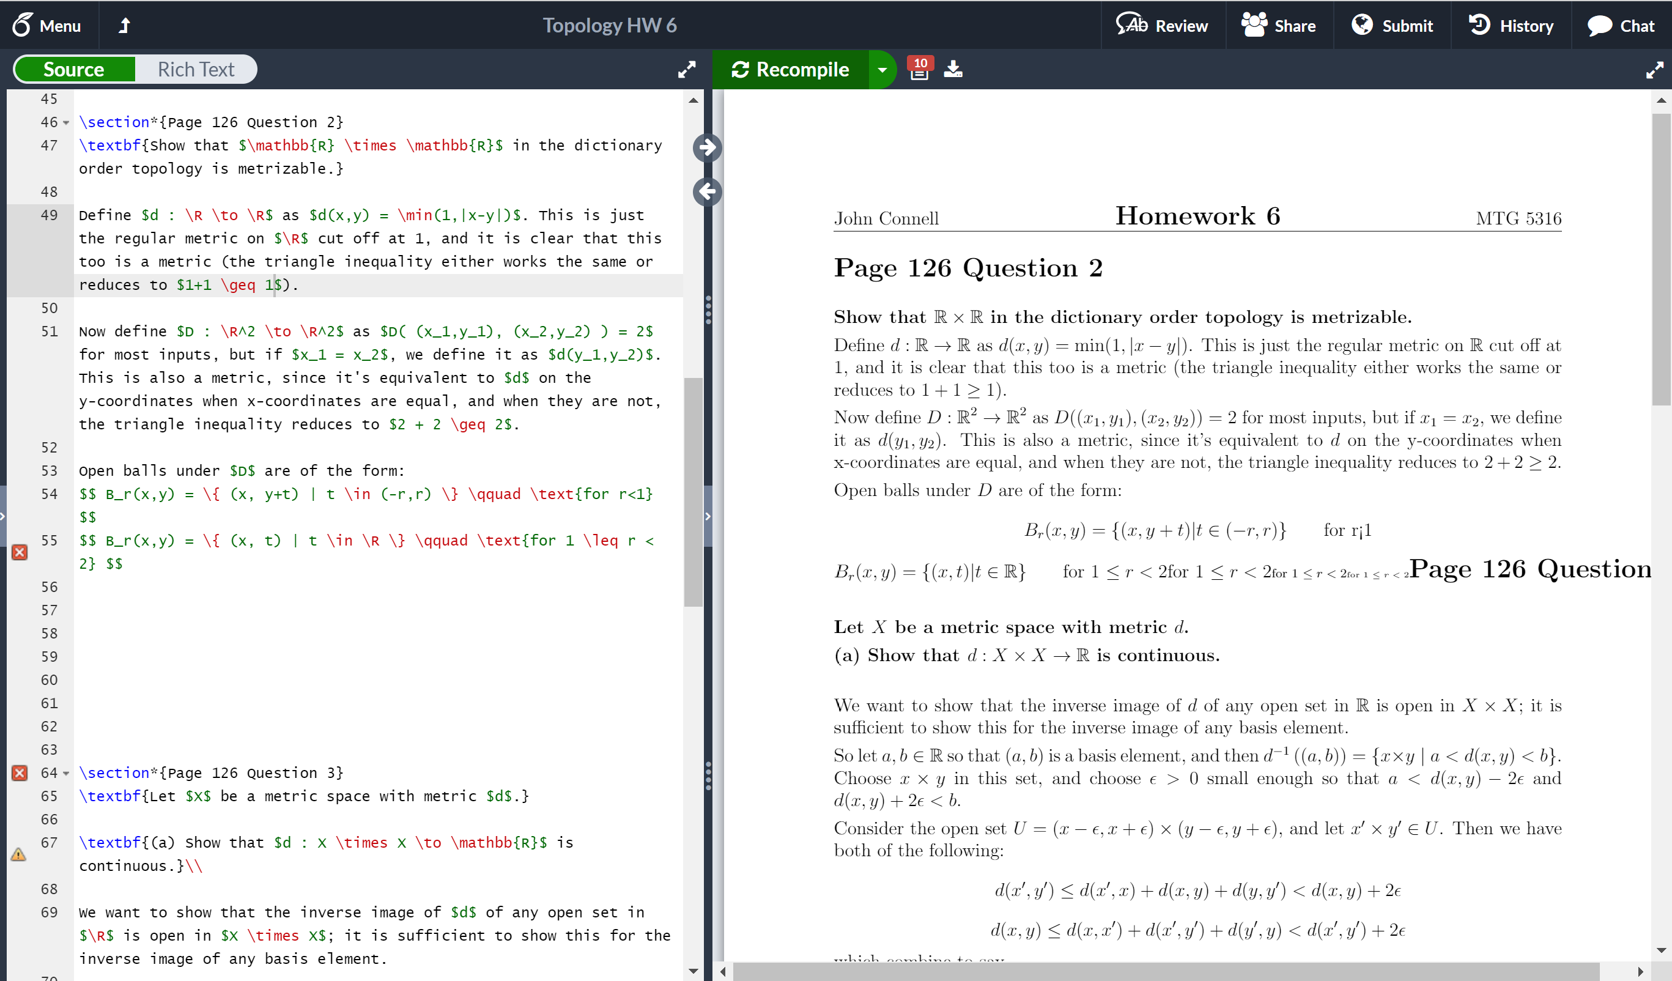Image resolution: width=1672 pixels, height=981 pixels.
Task: Click the Recompile button
Action: coord(791,69)
